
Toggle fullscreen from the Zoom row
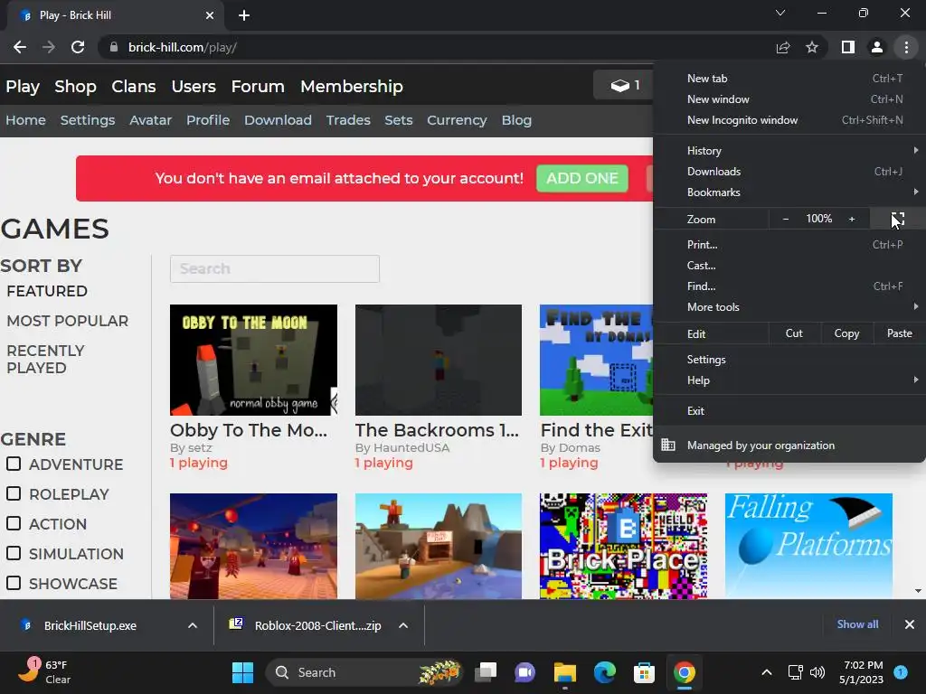click(x=898, y=219)
